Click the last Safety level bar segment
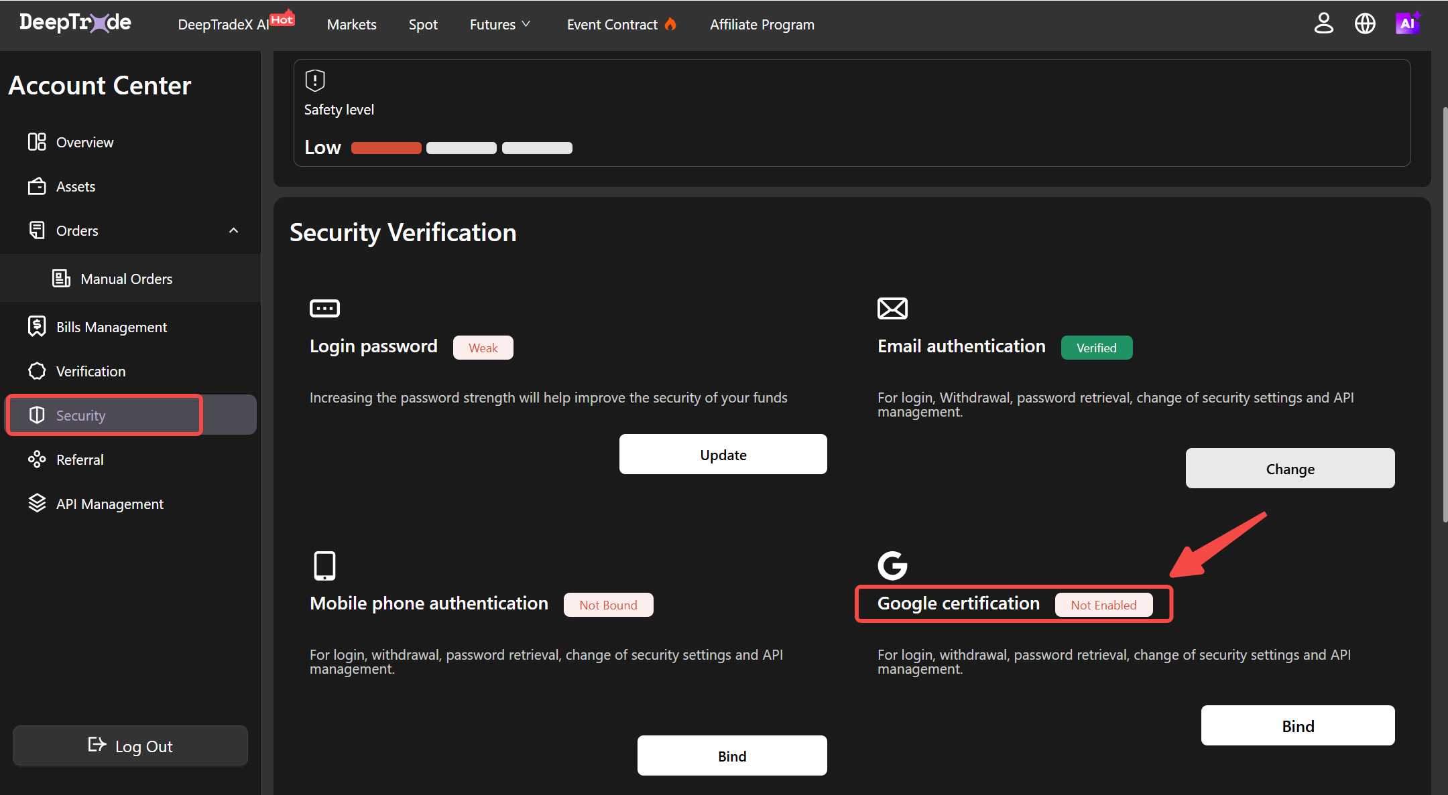 (537, 148)
